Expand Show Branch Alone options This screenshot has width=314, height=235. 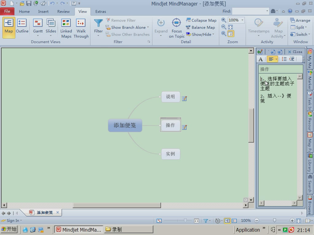tap(148, 27)
